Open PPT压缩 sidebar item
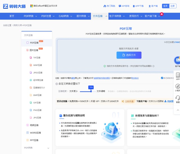The image size is (180, 154). [x=37, y=140]
